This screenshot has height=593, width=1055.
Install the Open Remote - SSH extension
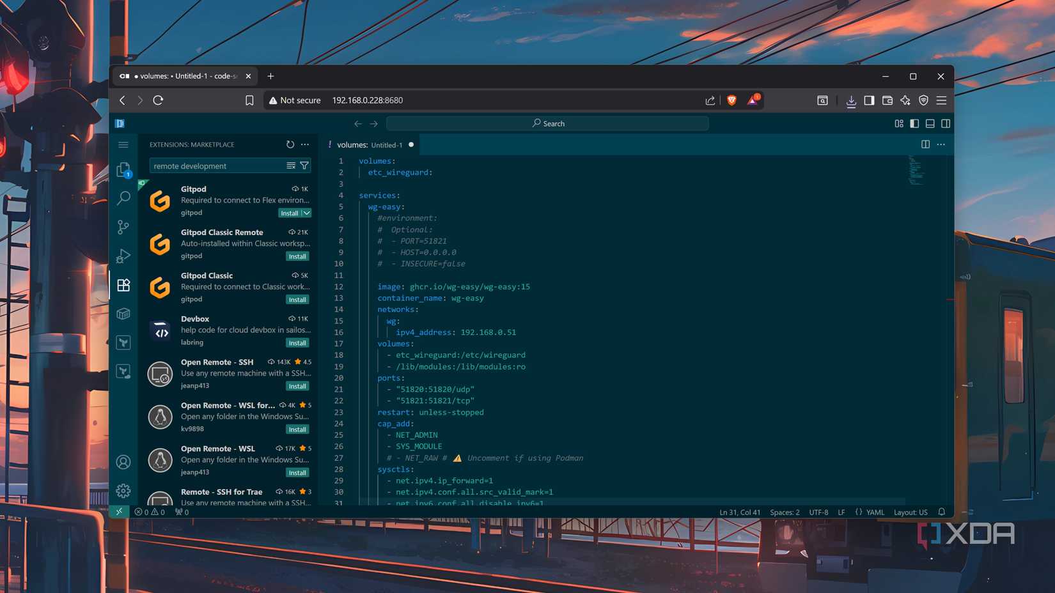(x=297, y=386)
